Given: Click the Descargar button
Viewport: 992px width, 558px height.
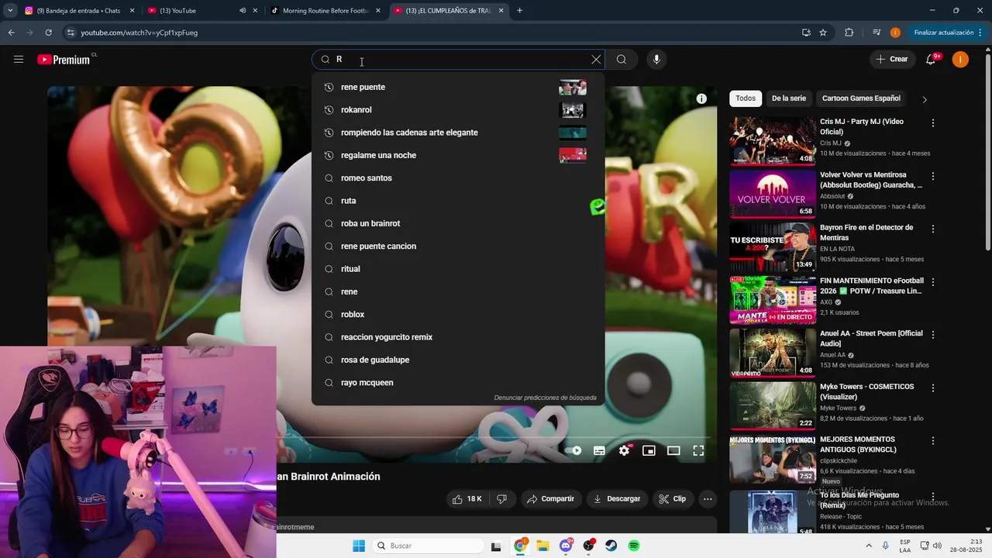Looking at the screenshot, I should pos(617,499).
